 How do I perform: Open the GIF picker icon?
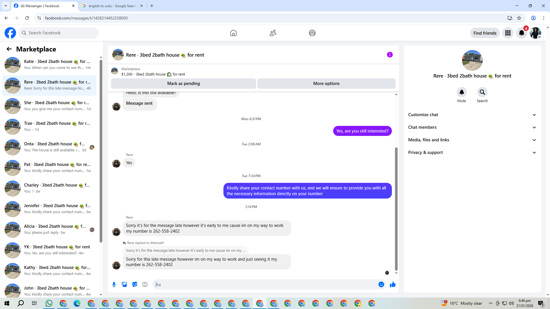coord(145,284)
